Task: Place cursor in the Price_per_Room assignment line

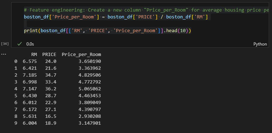Action: tap(116, 17)
